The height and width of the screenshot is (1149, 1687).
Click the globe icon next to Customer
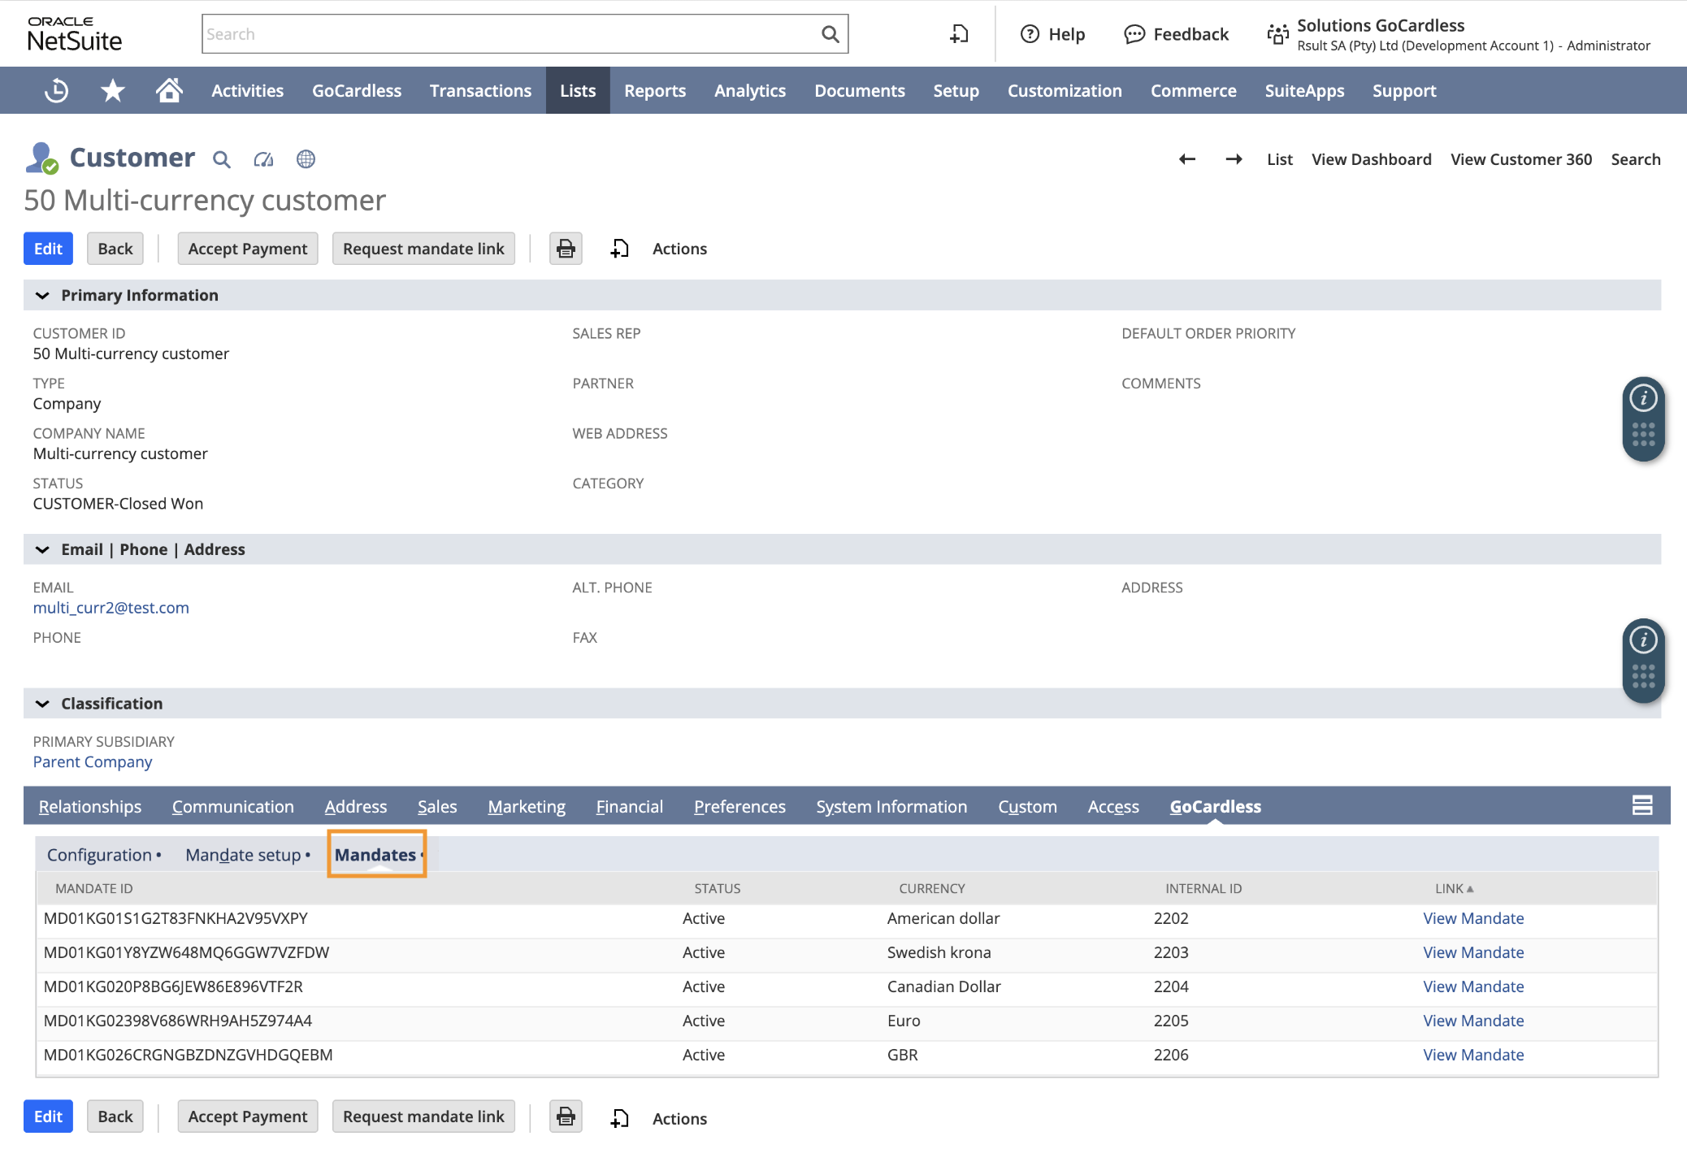point(306,159)
